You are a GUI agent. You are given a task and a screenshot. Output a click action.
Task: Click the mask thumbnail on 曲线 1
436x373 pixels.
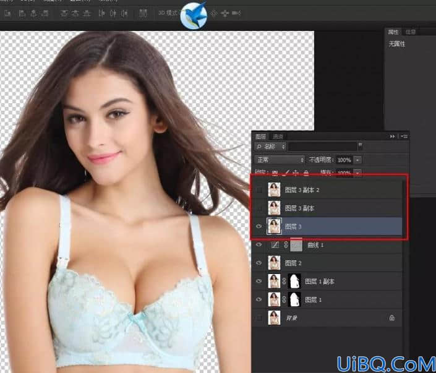(296, 245)
